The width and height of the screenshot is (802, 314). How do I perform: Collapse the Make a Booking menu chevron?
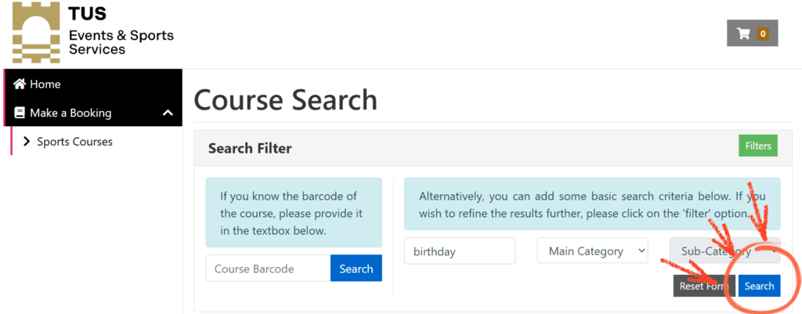tap(168, 113)
